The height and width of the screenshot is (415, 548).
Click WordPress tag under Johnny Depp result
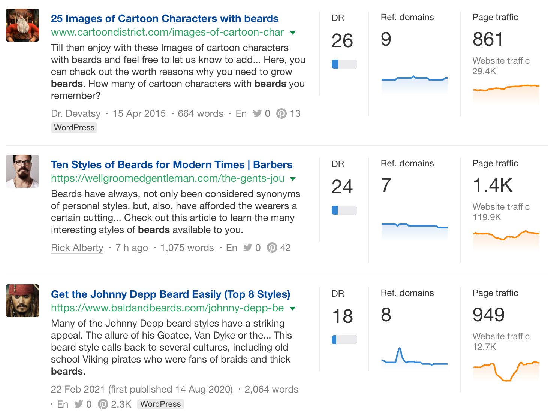(x=160, y=404)
